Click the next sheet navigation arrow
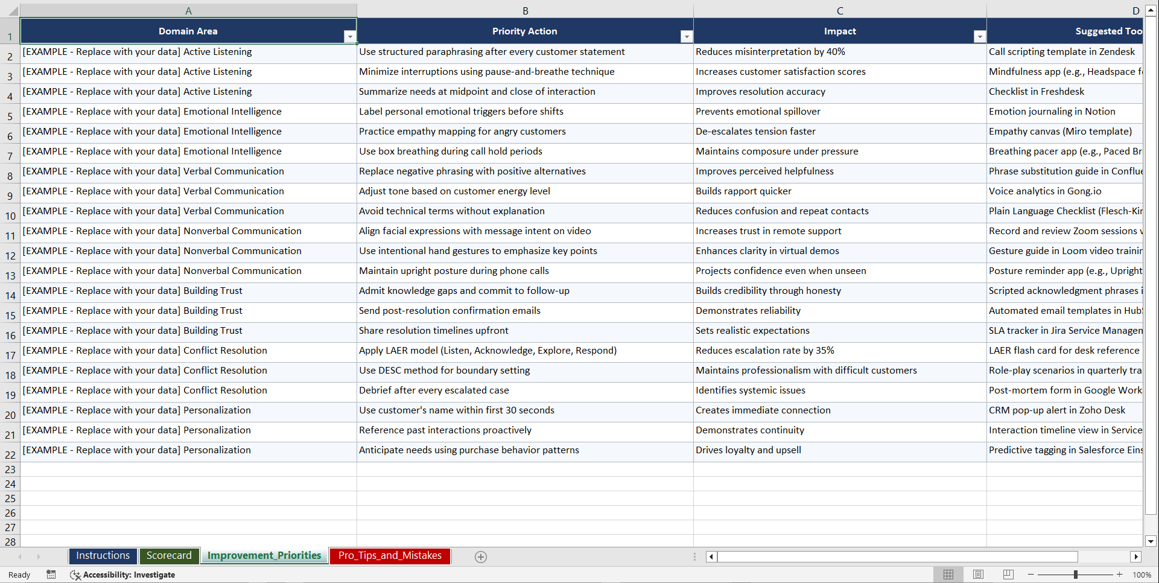1159x583 pixels. coord(39,556)
